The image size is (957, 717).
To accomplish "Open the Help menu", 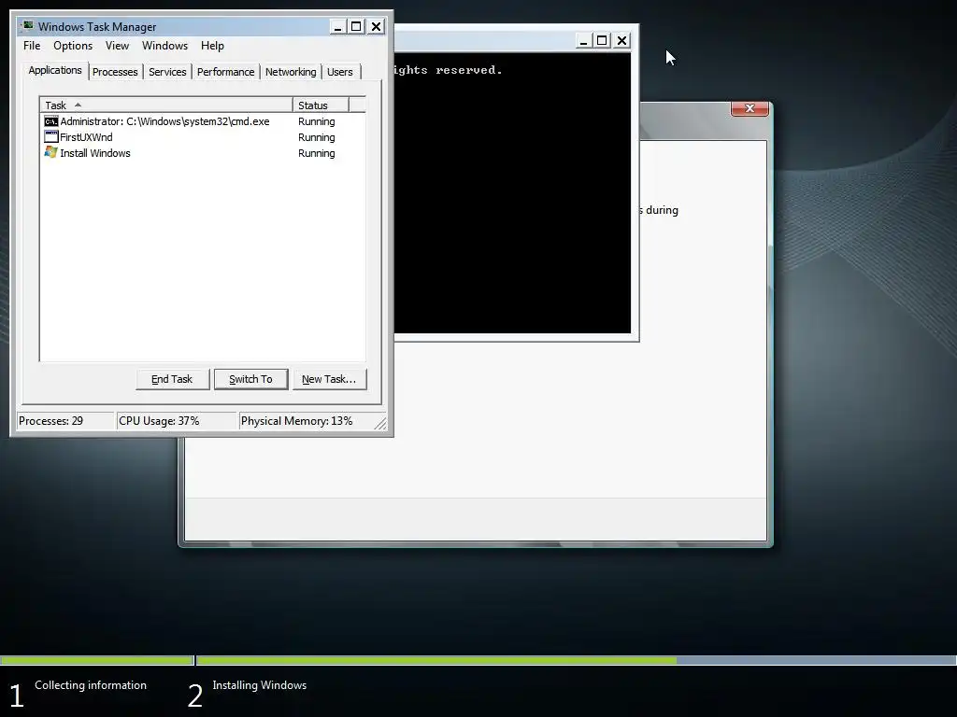I will pos(212,46).
